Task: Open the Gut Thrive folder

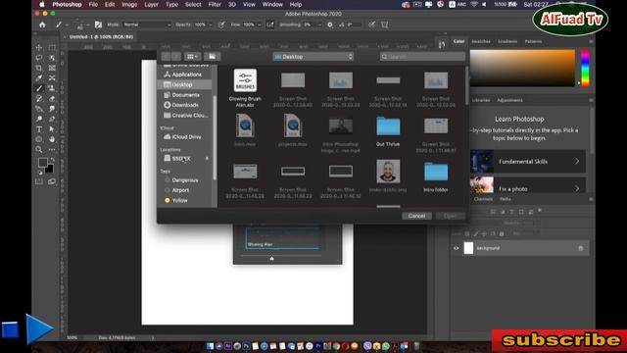Action: 388,131
